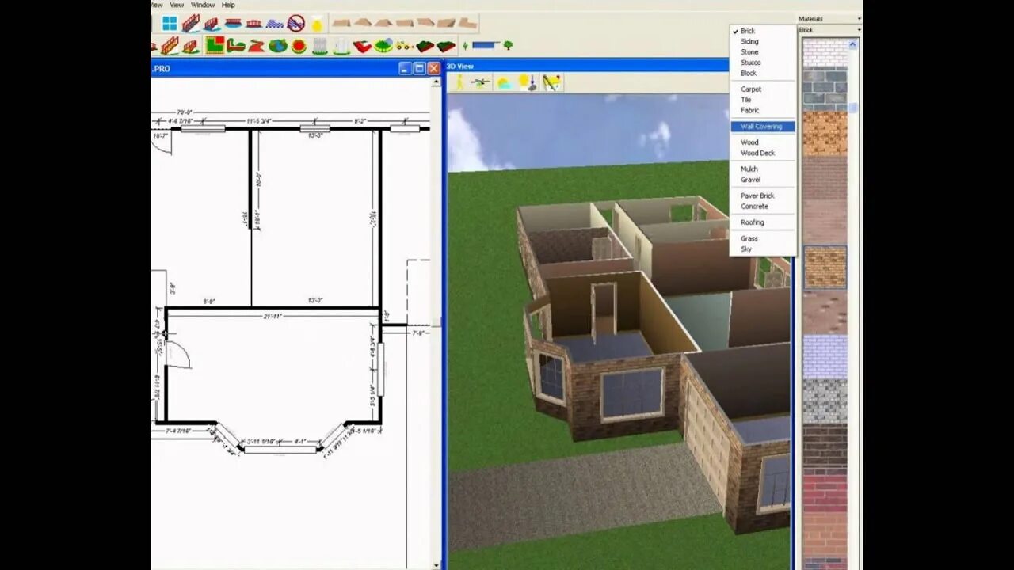Click the yellow tractor grading icon

click(403, 46)
